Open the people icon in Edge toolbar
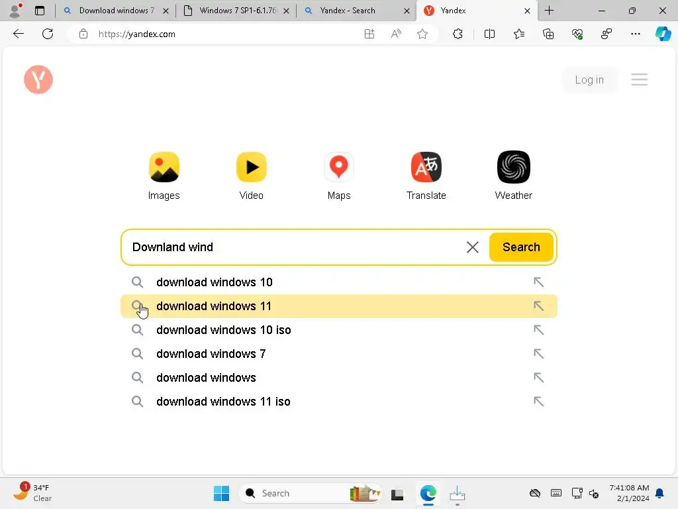 (606, 34)
